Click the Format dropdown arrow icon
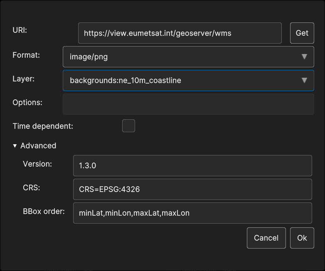This screenshot has width=325, height=271. click(304, 57)
